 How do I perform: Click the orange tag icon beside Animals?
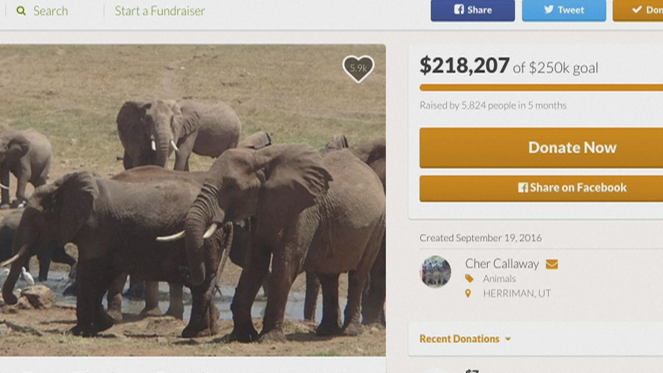click(x=469, y=278)
